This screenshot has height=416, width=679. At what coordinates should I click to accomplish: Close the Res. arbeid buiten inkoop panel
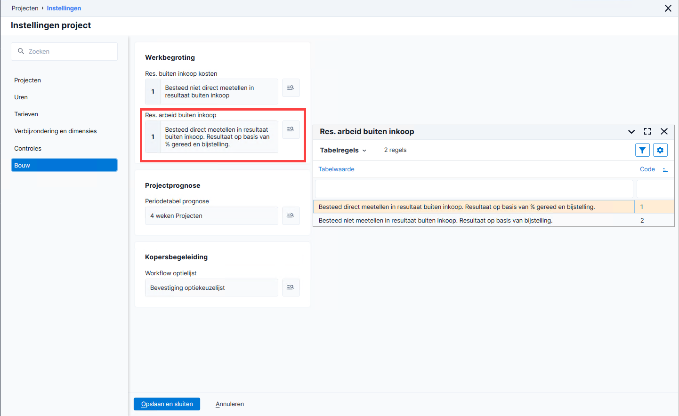(x=664, y=132)
